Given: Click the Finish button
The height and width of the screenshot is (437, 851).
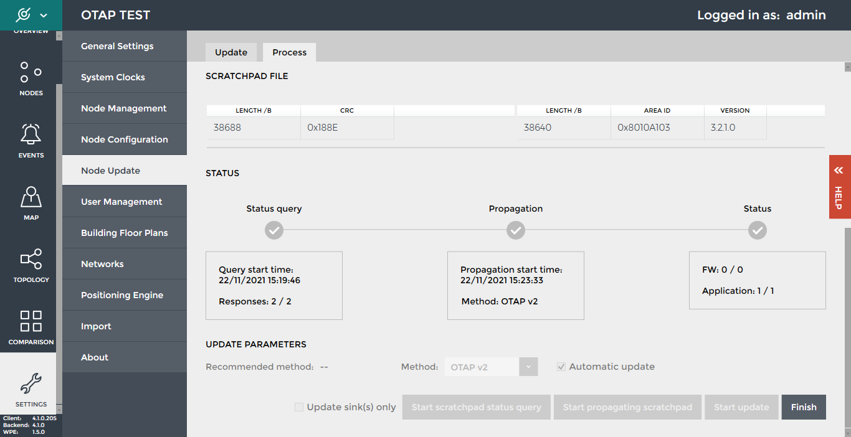Looking at the screenshot, I should 804,407.
